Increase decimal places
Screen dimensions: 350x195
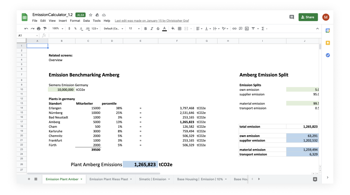[x=87, y=28]
